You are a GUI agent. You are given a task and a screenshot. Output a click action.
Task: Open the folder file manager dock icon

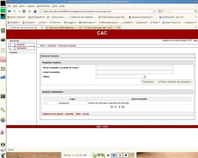pos(3,69)
